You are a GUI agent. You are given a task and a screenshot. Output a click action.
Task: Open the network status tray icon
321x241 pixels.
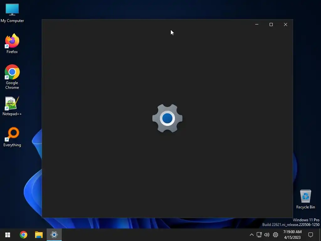coord(259,235)
